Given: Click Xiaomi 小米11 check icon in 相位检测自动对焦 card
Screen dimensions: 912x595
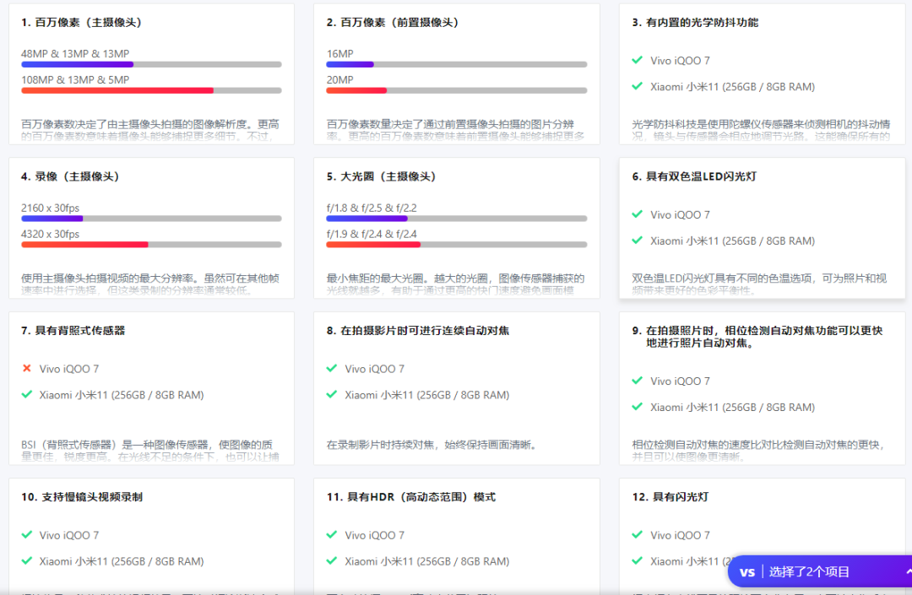Looking at the screenshot, I should 637,406.
